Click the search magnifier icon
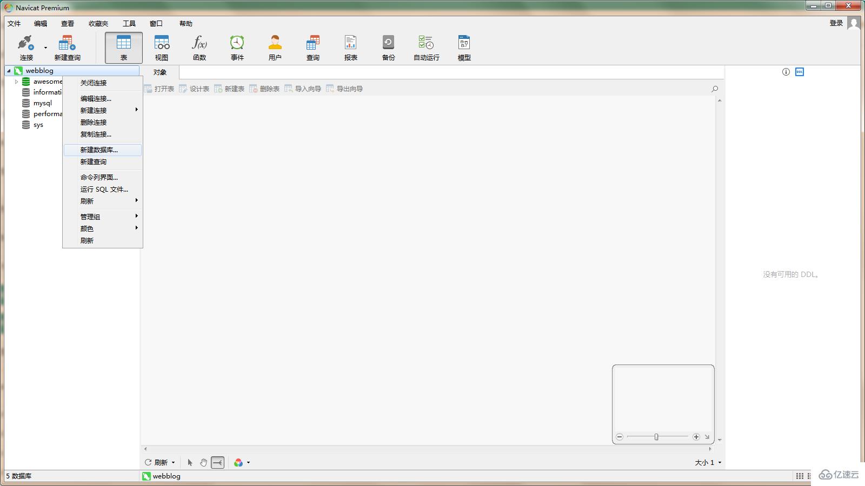865x486 pixels. point(715,89)
